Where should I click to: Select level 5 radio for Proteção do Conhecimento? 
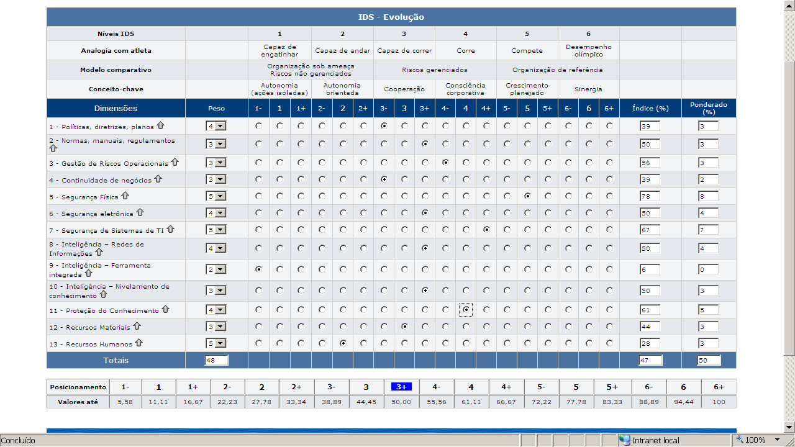pyautogui.click(x=527, y=310)
